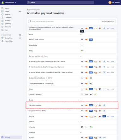Select Citcon provider

tap(72, 89)
